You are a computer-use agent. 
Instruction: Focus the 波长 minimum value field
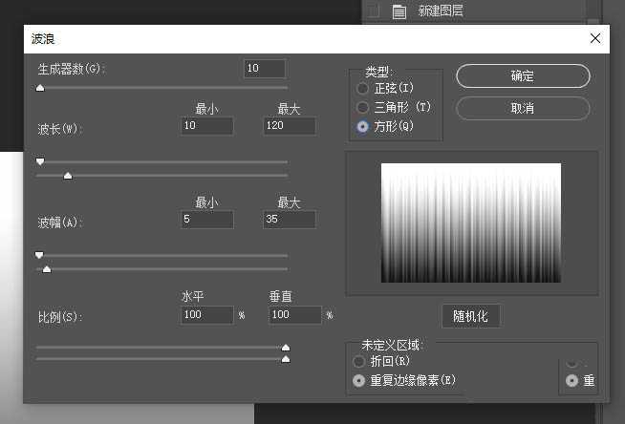[x=206, y=126]
